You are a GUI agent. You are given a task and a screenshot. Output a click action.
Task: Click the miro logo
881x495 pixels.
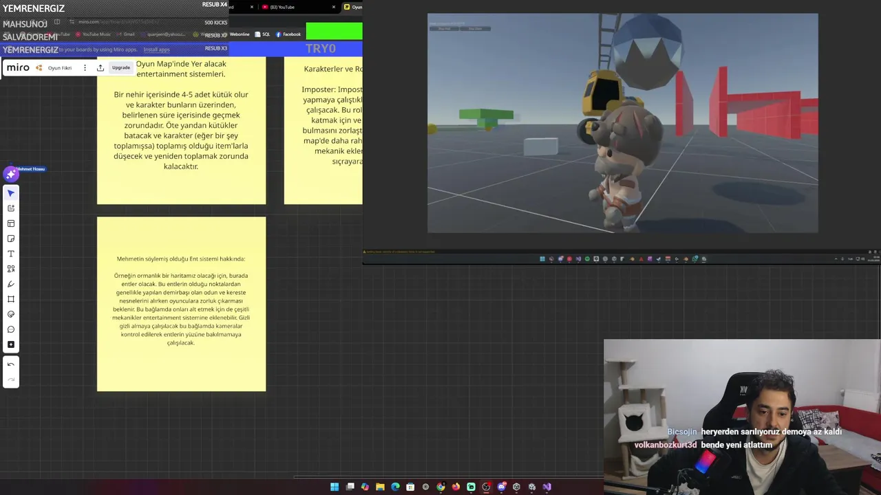tap(18, 67)
